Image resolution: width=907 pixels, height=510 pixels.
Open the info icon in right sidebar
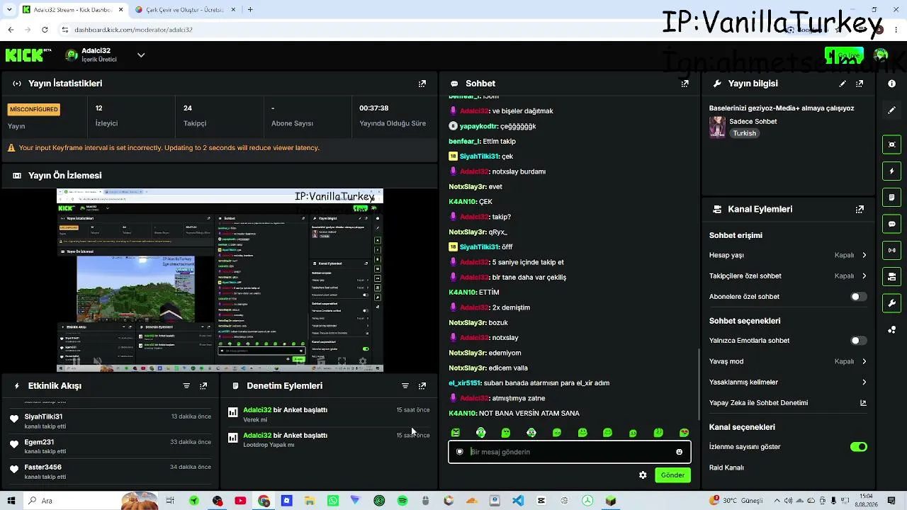click(x=891, y=84)
